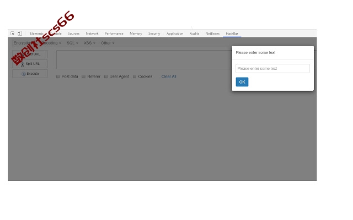
Task: Enable the Referer checkbox
Action: pos(83,76)
